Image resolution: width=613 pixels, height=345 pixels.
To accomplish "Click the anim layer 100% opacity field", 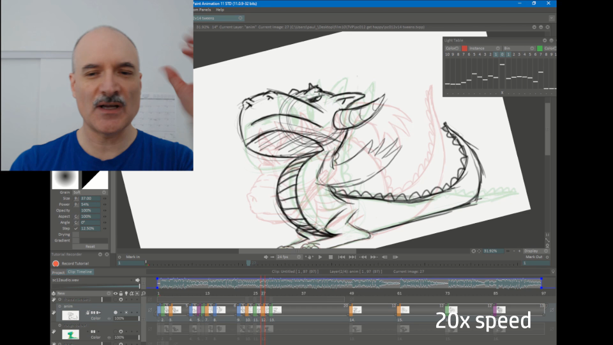I will pyautogui.click(x=125, y=318).
